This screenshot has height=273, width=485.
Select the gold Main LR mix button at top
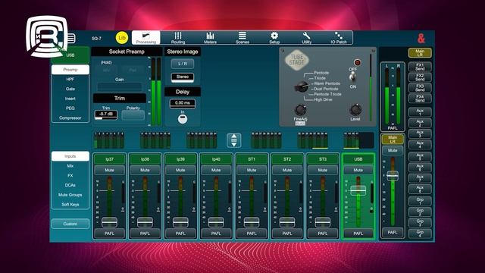420,52
